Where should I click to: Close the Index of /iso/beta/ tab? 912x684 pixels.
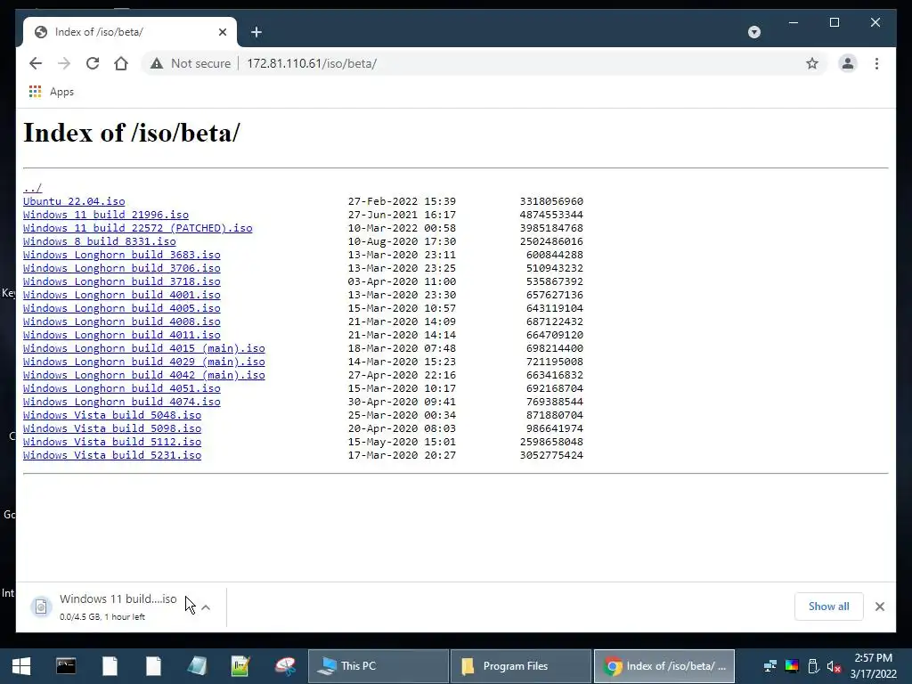[222, 32]
